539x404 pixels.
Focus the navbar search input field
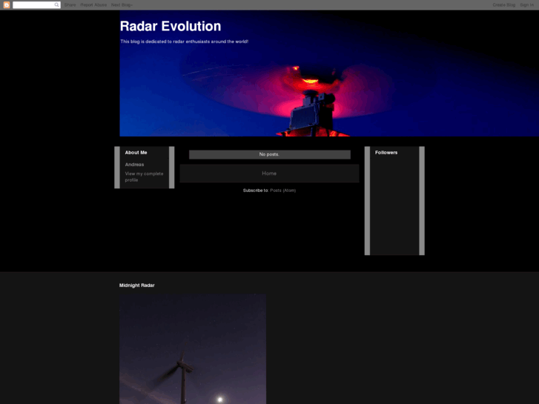[33, 4]
